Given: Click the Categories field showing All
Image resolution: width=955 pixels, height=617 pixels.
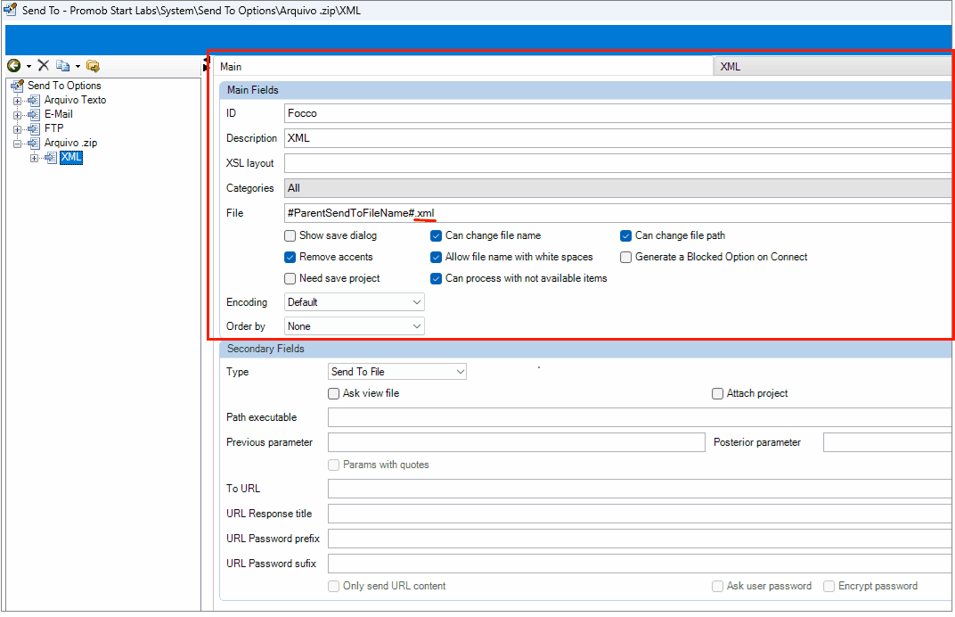Looking at the screenshot, I should (x=617, y=188).
